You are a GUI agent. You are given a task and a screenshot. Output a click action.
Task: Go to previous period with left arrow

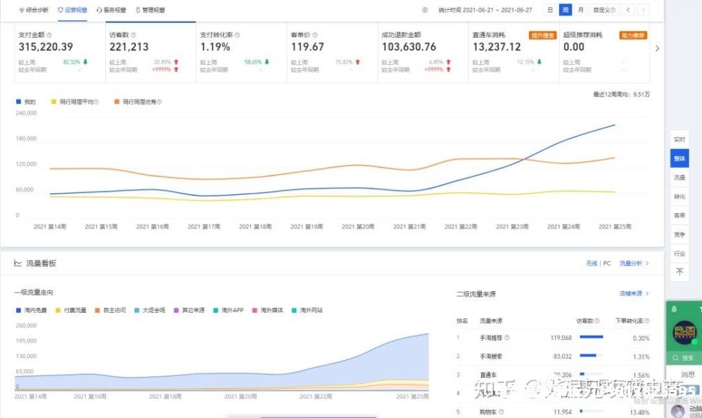[628, 10]
